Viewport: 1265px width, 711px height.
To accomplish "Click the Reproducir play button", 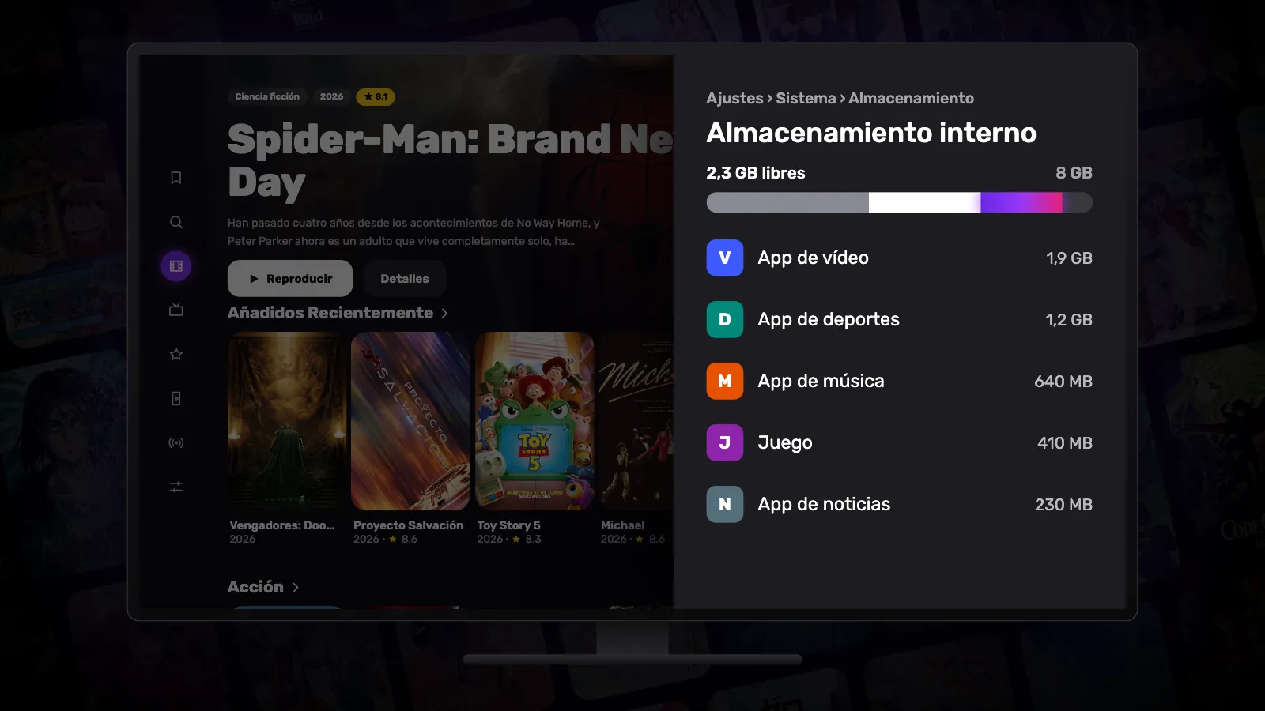I will [x=290, y=278].
